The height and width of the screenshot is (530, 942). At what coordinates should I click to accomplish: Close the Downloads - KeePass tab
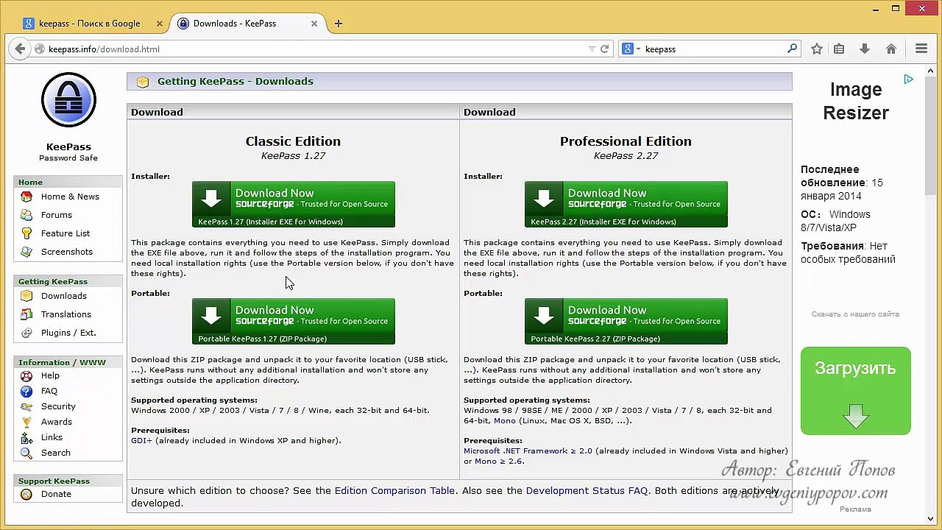(314, 24)
